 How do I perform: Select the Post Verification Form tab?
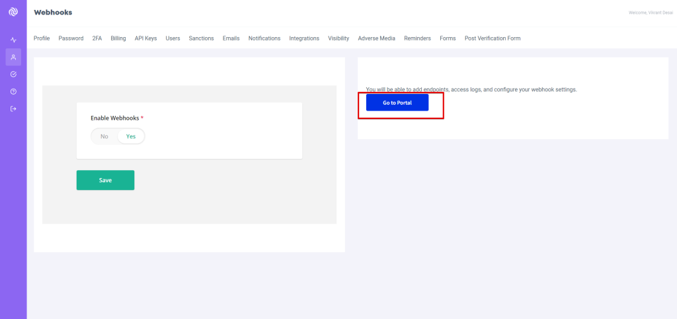pos(493,38)
